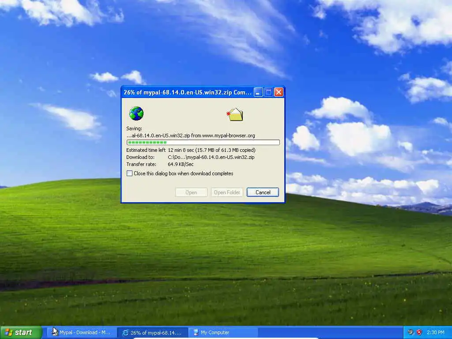Click the folder icon in download dialog
This screenshot has width=452, height=339.
click(235, 114)
